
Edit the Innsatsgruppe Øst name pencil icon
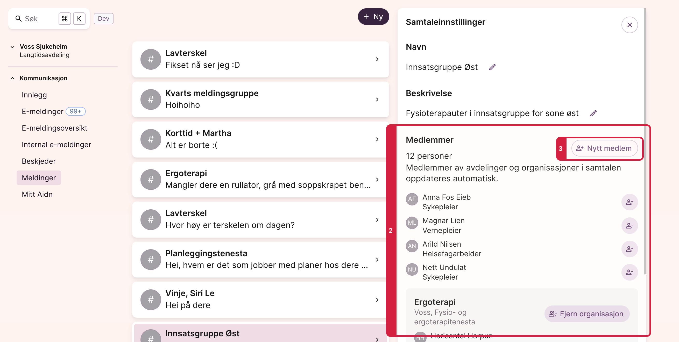pyautogui.click(x=492, y=67)
